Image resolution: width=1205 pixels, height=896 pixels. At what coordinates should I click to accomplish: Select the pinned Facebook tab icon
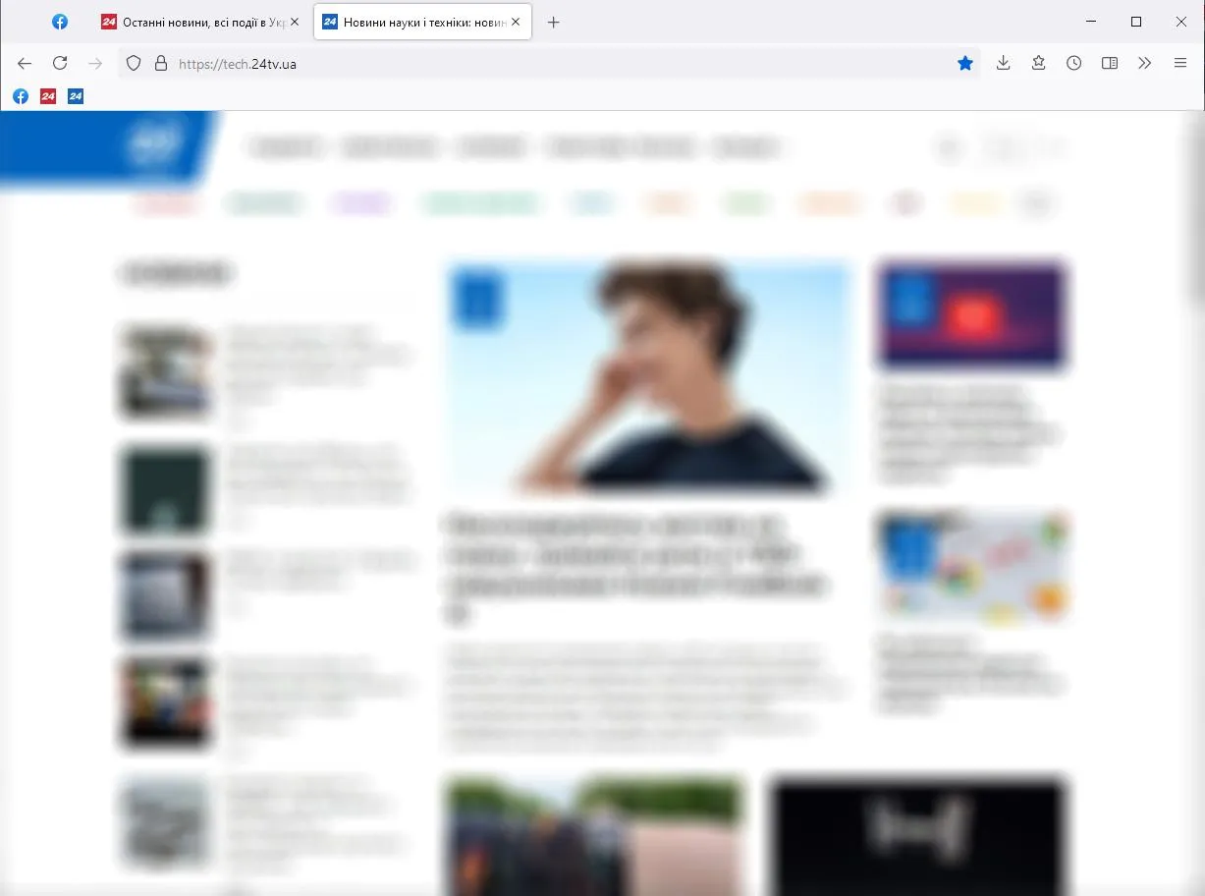[60, 21]
